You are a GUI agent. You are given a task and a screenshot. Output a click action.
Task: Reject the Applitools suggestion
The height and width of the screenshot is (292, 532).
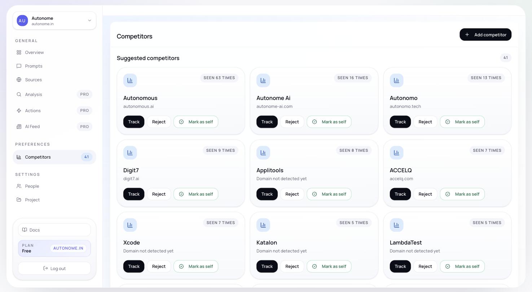292,194
